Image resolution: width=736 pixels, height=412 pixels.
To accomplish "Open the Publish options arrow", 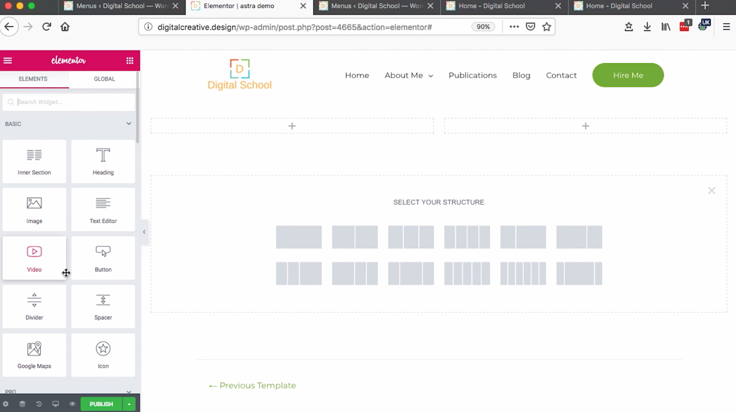I will [129, 404].
